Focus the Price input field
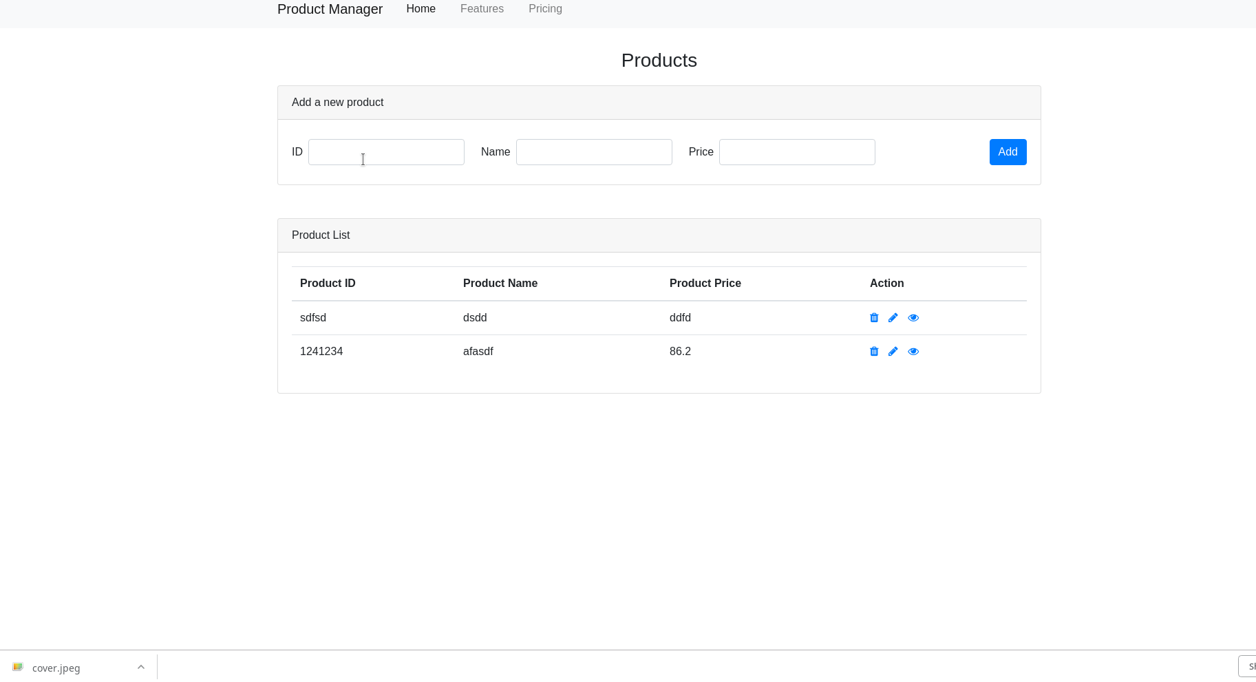Image resolution: width=1256 pixels, height=682 pixels. (x=797, y=152)
